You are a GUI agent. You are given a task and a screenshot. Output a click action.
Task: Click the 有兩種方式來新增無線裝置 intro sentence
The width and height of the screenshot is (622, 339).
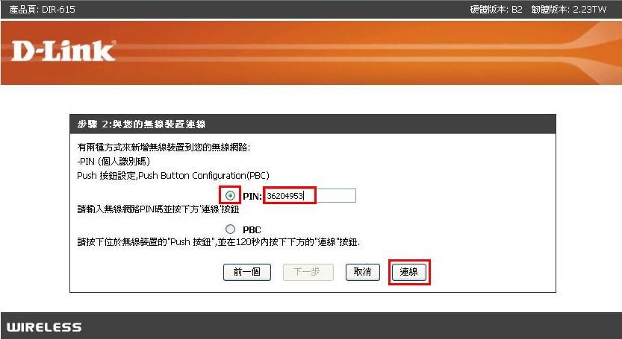(x=164, y=148)
